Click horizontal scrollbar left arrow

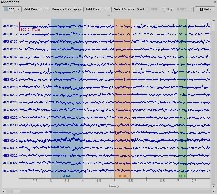coord(4,191)
